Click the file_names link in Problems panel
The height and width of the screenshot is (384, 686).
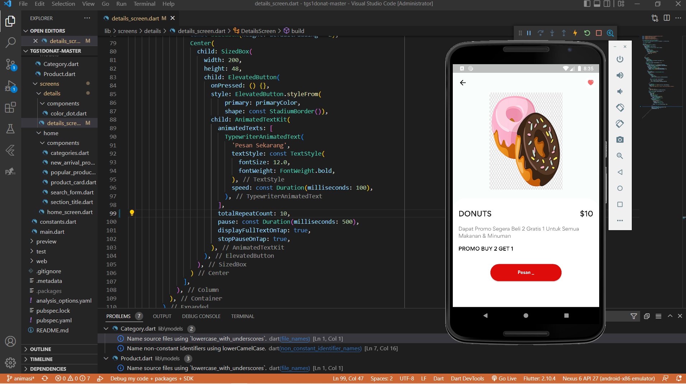click(x=295, y=338)
